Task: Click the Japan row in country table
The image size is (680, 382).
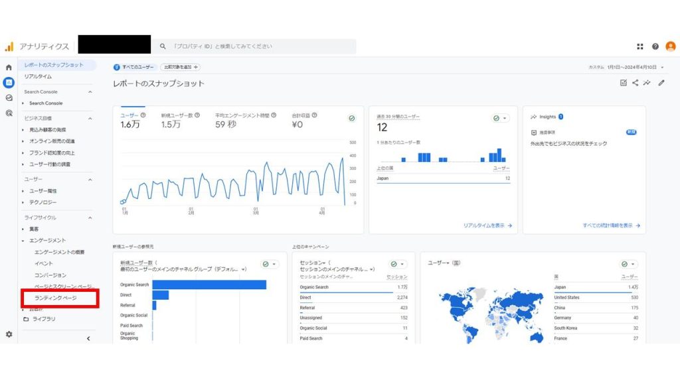Action: (596, 288)
